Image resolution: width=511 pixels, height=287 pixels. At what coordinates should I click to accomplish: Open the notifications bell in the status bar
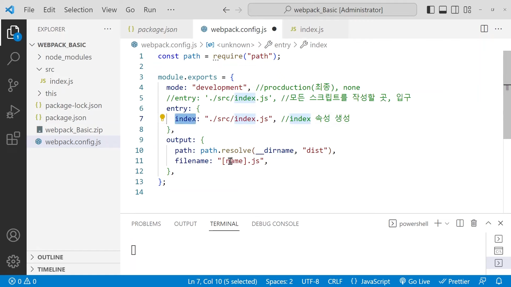pyautogui.click(x=499, y=281)
